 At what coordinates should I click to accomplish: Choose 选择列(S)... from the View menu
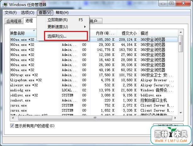click(66, 36)
